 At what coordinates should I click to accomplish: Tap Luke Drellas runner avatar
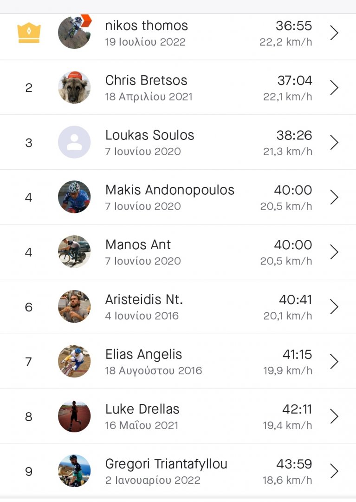pyautogui.click(x=74, y=416)
